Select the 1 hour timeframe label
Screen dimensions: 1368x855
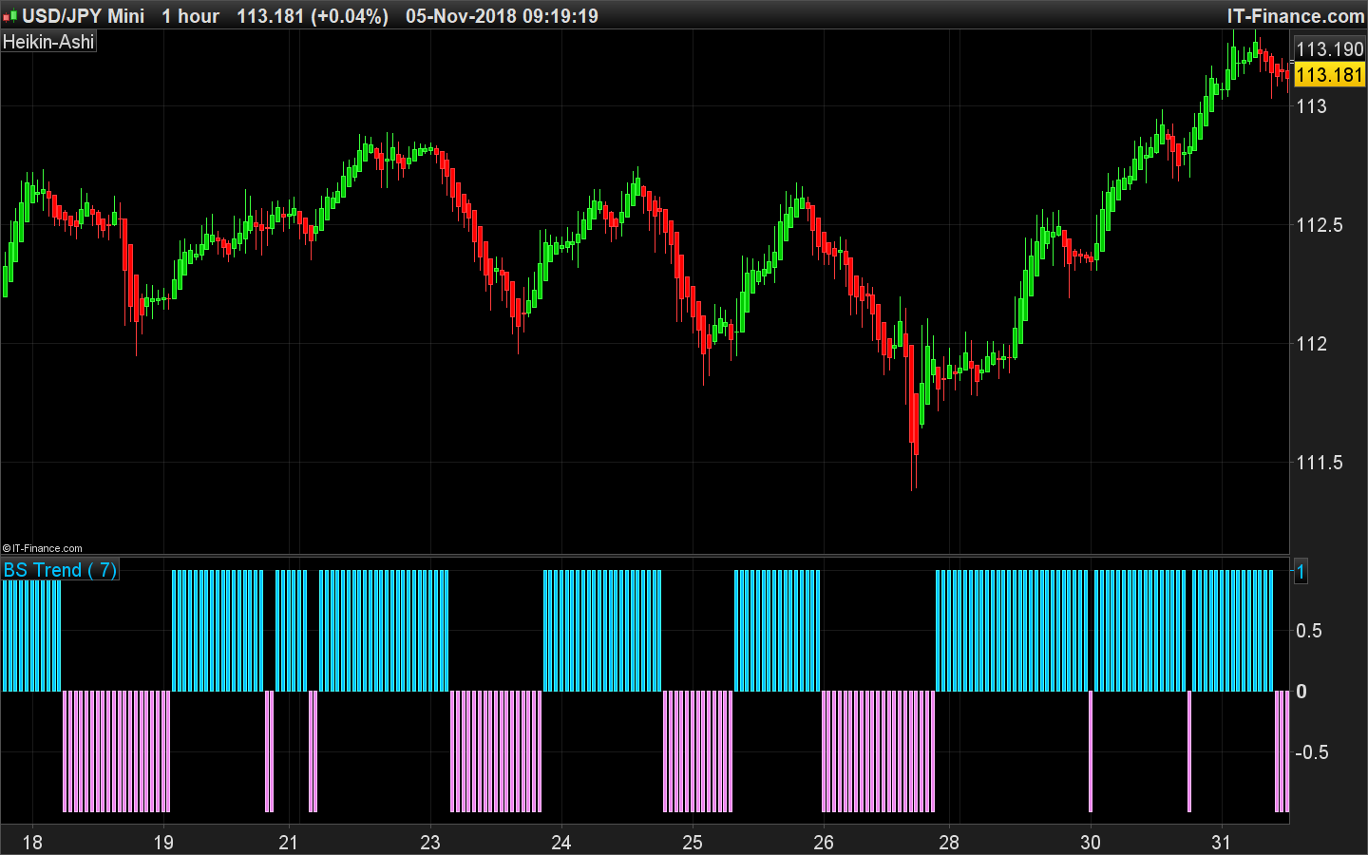point(190,16)
